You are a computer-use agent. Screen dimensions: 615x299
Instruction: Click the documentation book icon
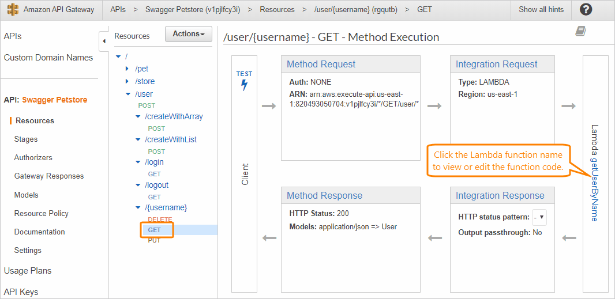point(580,31)
